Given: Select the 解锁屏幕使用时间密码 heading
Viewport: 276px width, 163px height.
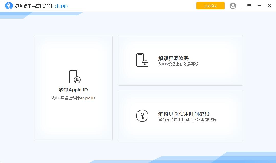Looking at the screenshot, I should click(x=184, y=114).
